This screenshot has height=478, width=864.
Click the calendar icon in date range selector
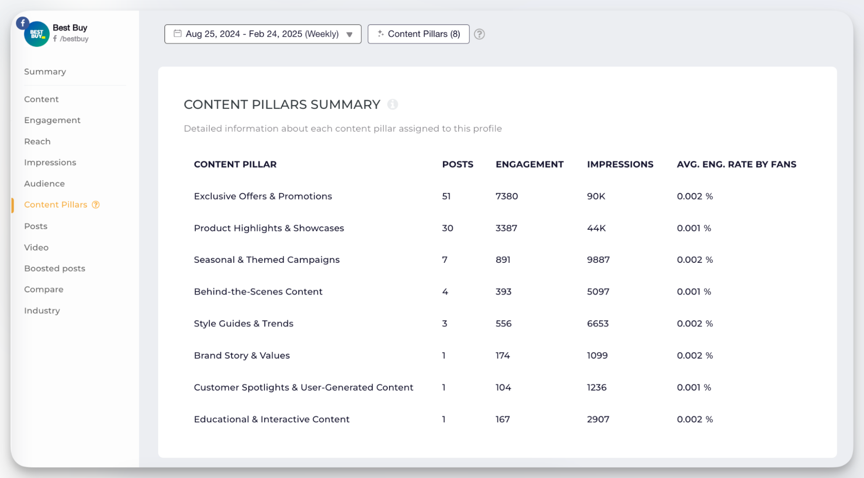(177, 34)
